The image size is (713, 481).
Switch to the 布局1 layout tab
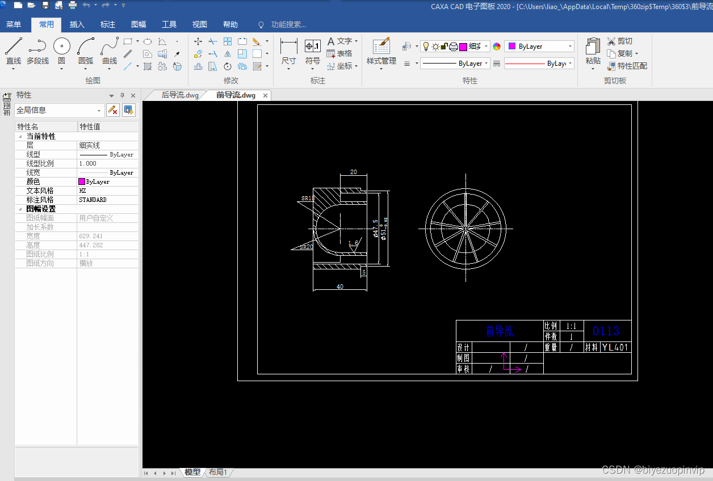coord(218,472)
